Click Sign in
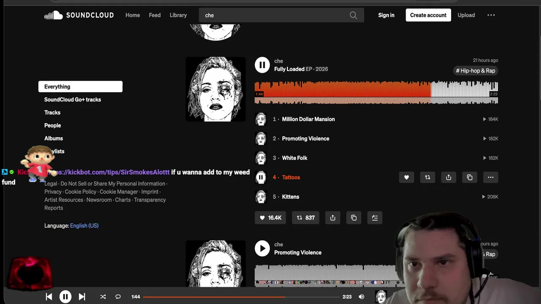Screen dimensions: 541x304 [x=386, y=15]
